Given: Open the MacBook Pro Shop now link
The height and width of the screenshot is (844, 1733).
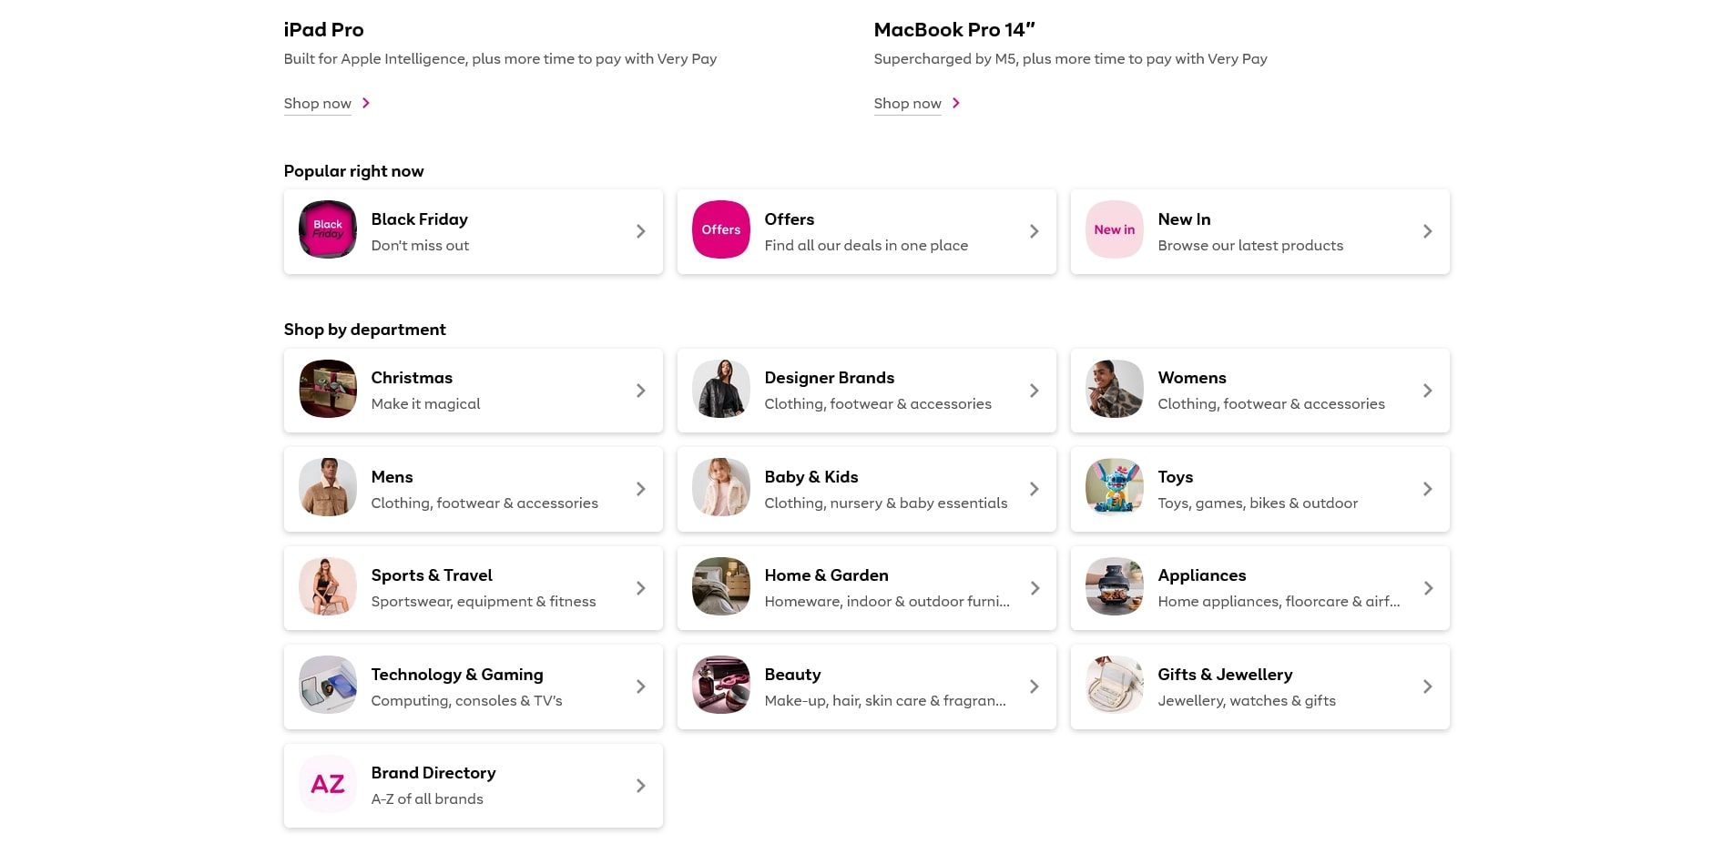Looking at the screenshot, I should (907, 104).
